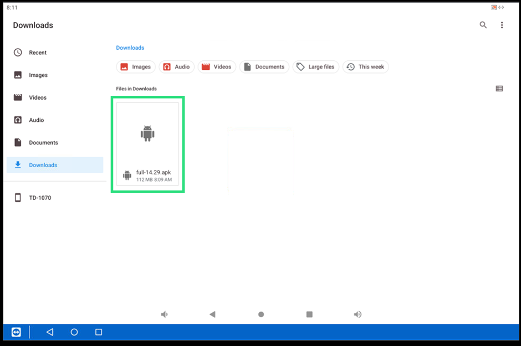Image resolution: width=521 pixels, height=346 pixels.
Task: Click the cast status icon
Action: pos(494,7)
